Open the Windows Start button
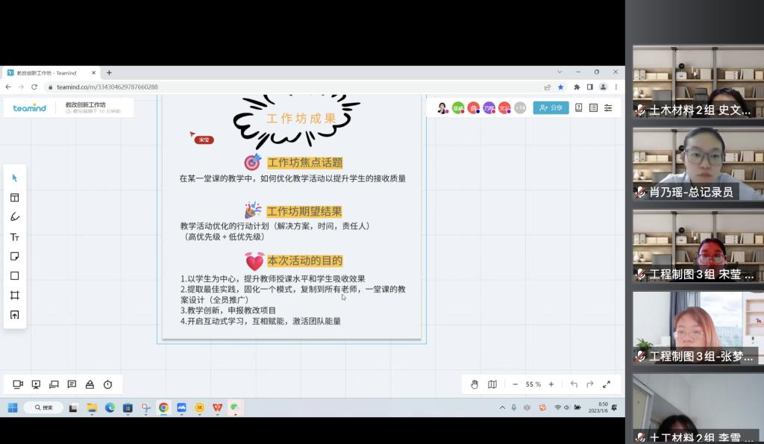 coord(13,407)
